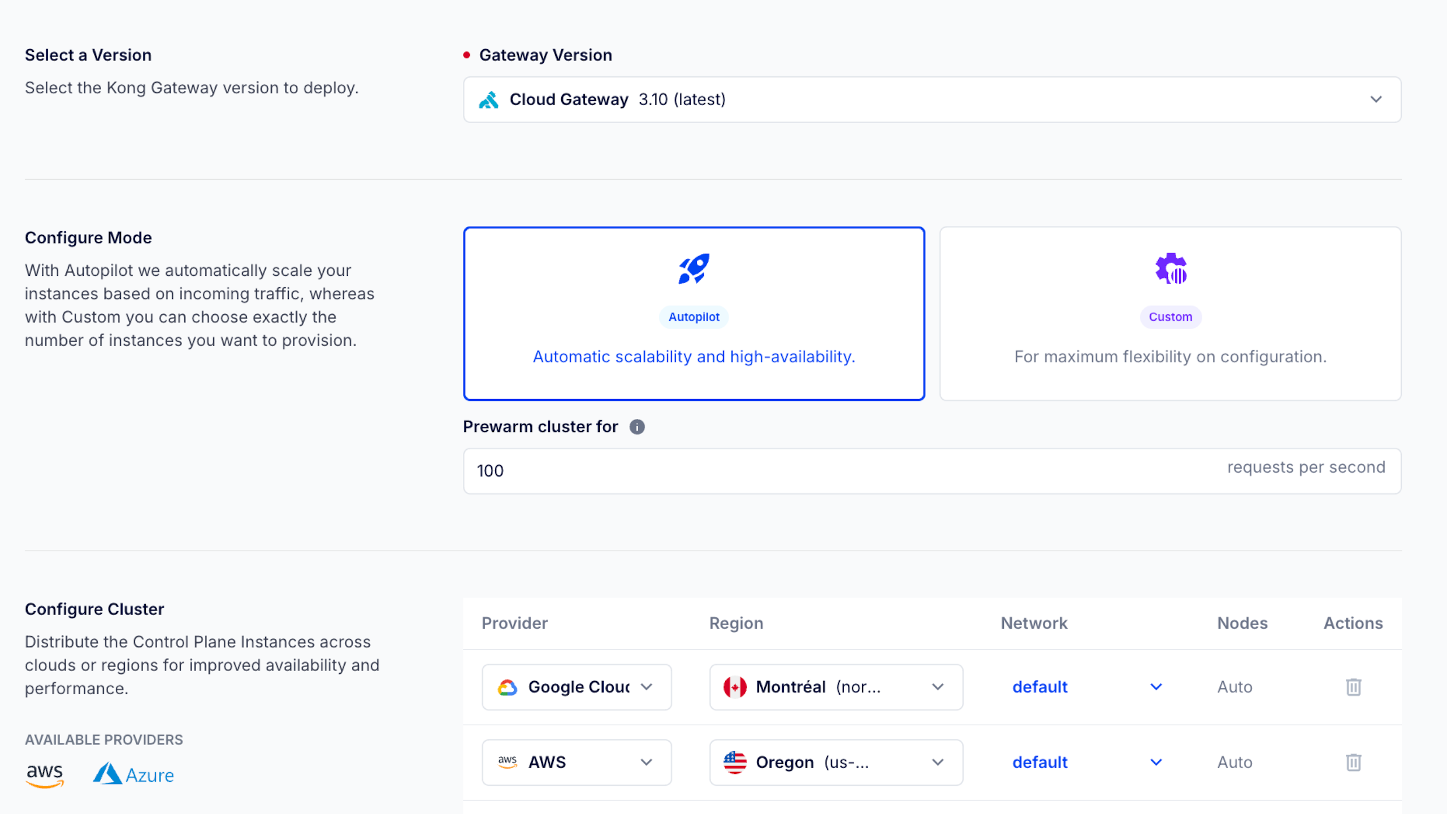Screen dimensions: 1447x814
Task: Click the Custom badge label
Action: (1170, 317)
